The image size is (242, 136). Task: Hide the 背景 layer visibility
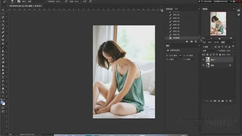click(203, 65)
